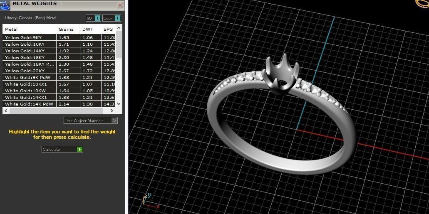429x214 pixels.
Task: Sort by the Grams column header
Action: (x=68, y=29)
